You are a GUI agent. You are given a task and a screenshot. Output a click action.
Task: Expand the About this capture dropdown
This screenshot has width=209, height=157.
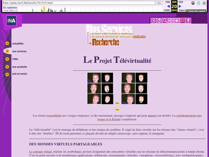coord(196,11)
